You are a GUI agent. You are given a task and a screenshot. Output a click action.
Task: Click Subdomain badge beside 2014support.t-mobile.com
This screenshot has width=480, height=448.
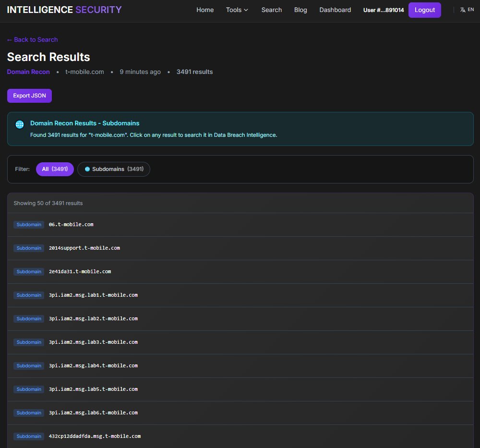coord(29,248)
